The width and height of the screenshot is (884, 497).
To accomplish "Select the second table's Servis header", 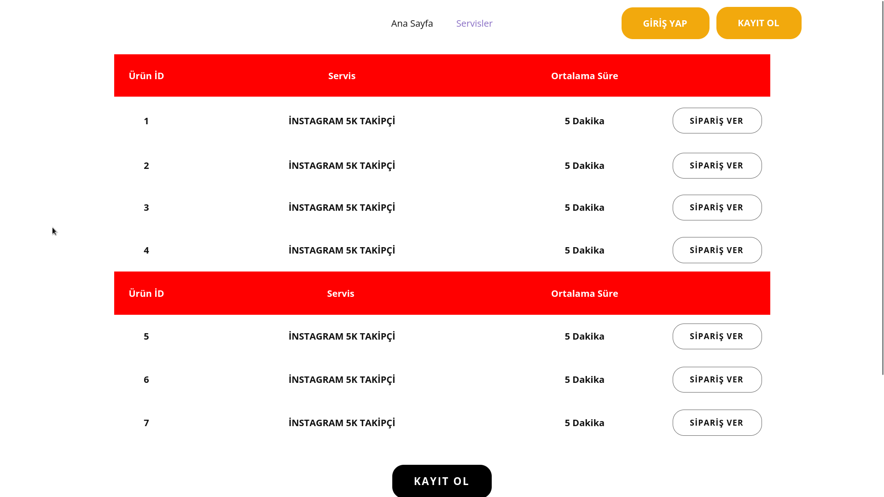I will tap(341, 294).
